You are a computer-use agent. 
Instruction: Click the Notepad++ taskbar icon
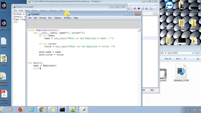pos(73,110)
